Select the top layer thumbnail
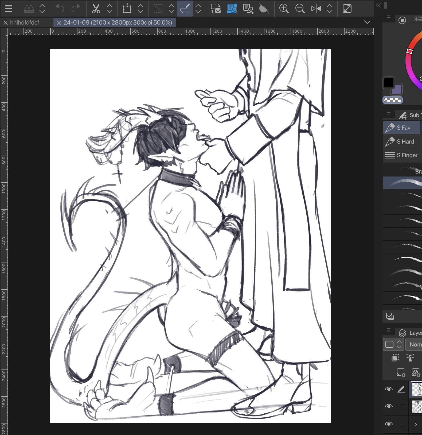 (417, 389)
